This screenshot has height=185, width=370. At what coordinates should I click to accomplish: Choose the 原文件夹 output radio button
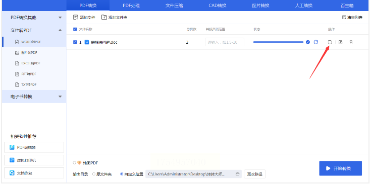tap(94, 174)
